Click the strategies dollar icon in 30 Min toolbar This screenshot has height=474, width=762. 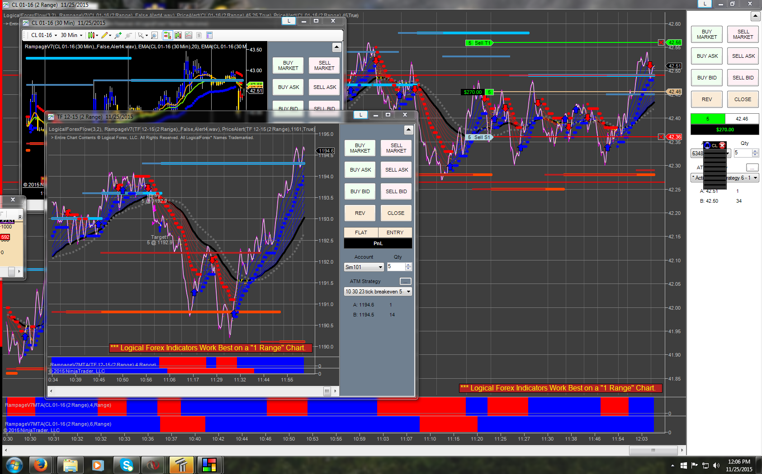coord(199,35)
